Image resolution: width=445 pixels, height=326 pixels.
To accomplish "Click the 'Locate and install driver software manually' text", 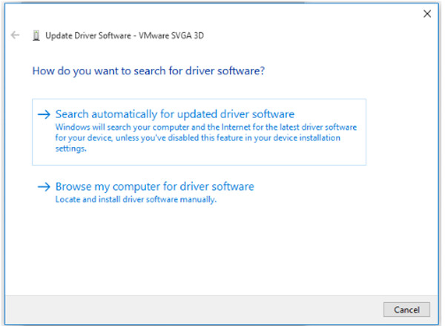I will coord(136,200).
